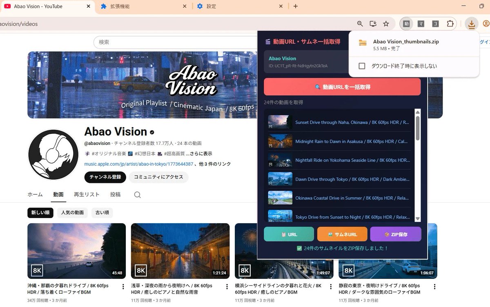Image resolution: width=490 pixels, height=307 pixels.
Task: Click 浅草・深夜の雨 video thumbnail
Action: coord(180,251)
